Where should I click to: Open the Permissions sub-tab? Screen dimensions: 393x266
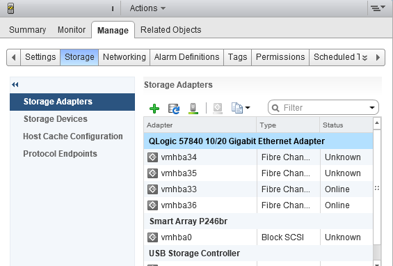click(x=280, y=57)
